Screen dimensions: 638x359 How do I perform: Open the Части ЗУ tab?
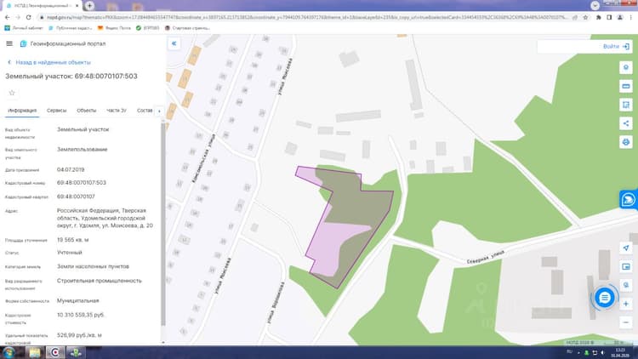tap(117, 111)
